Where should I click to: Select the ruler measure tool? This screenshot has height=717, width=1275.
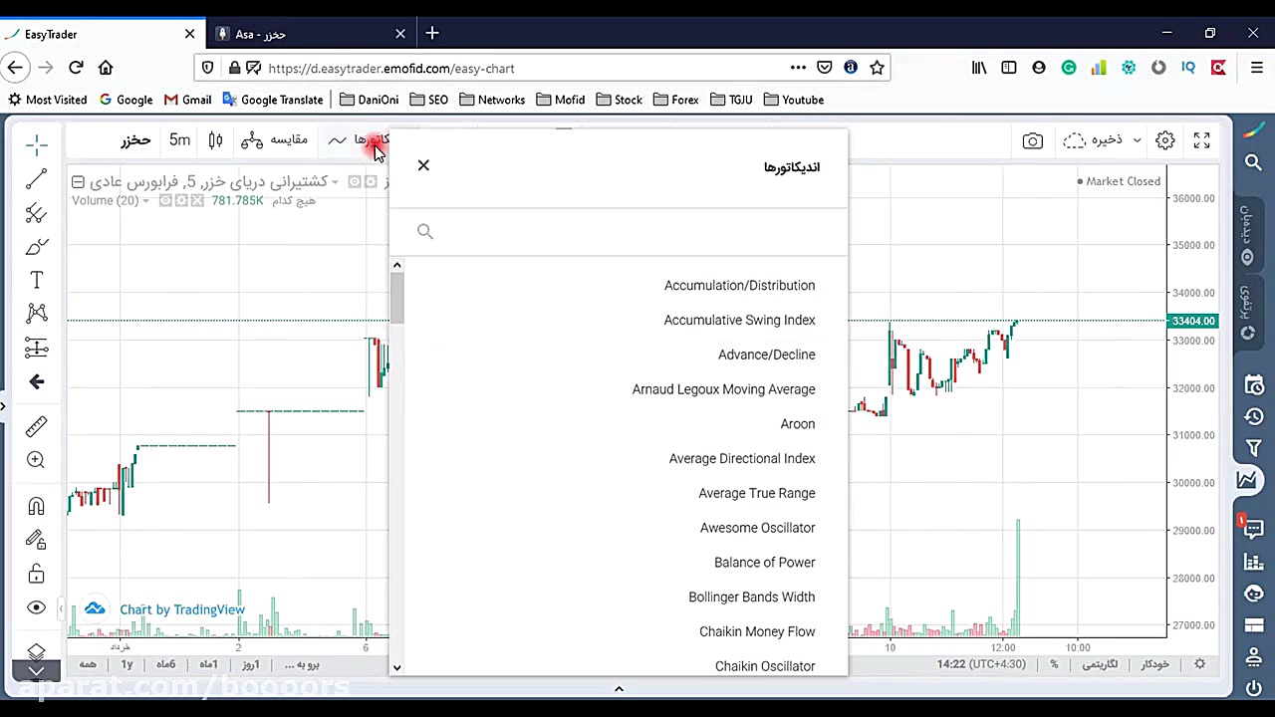click(37, 426)
